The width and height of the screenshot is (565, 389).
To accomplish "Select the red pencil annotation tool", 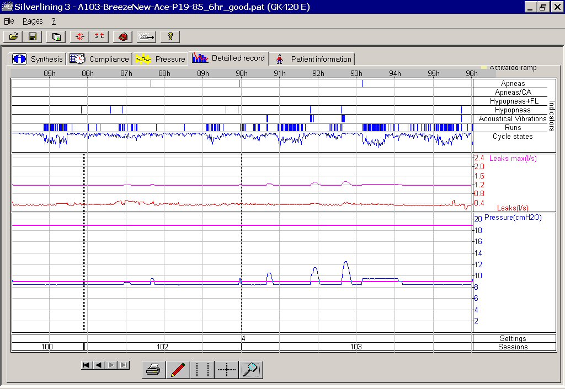I will click(178, 370).
